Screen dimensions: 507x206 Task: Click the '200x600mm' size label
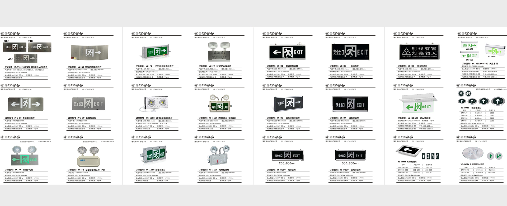(288, 163)
